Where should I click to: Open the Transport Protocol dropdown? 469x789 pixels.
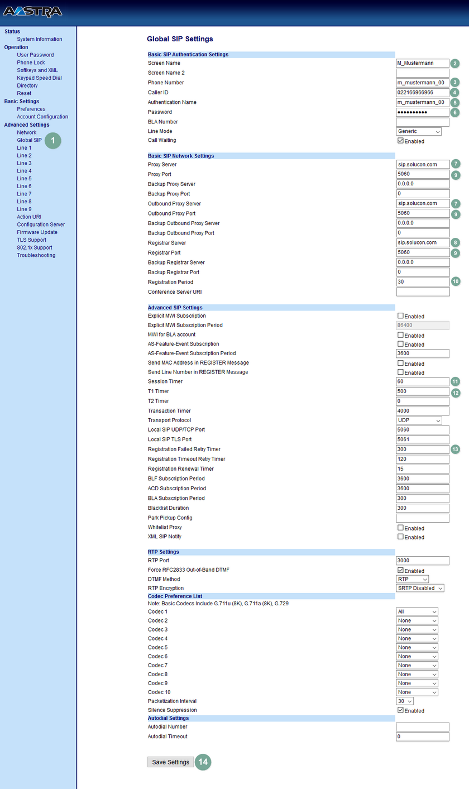coord(418,420)
